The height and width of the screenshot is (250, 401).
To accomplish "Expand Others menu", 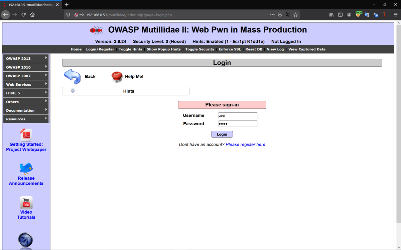I will 26,102.
